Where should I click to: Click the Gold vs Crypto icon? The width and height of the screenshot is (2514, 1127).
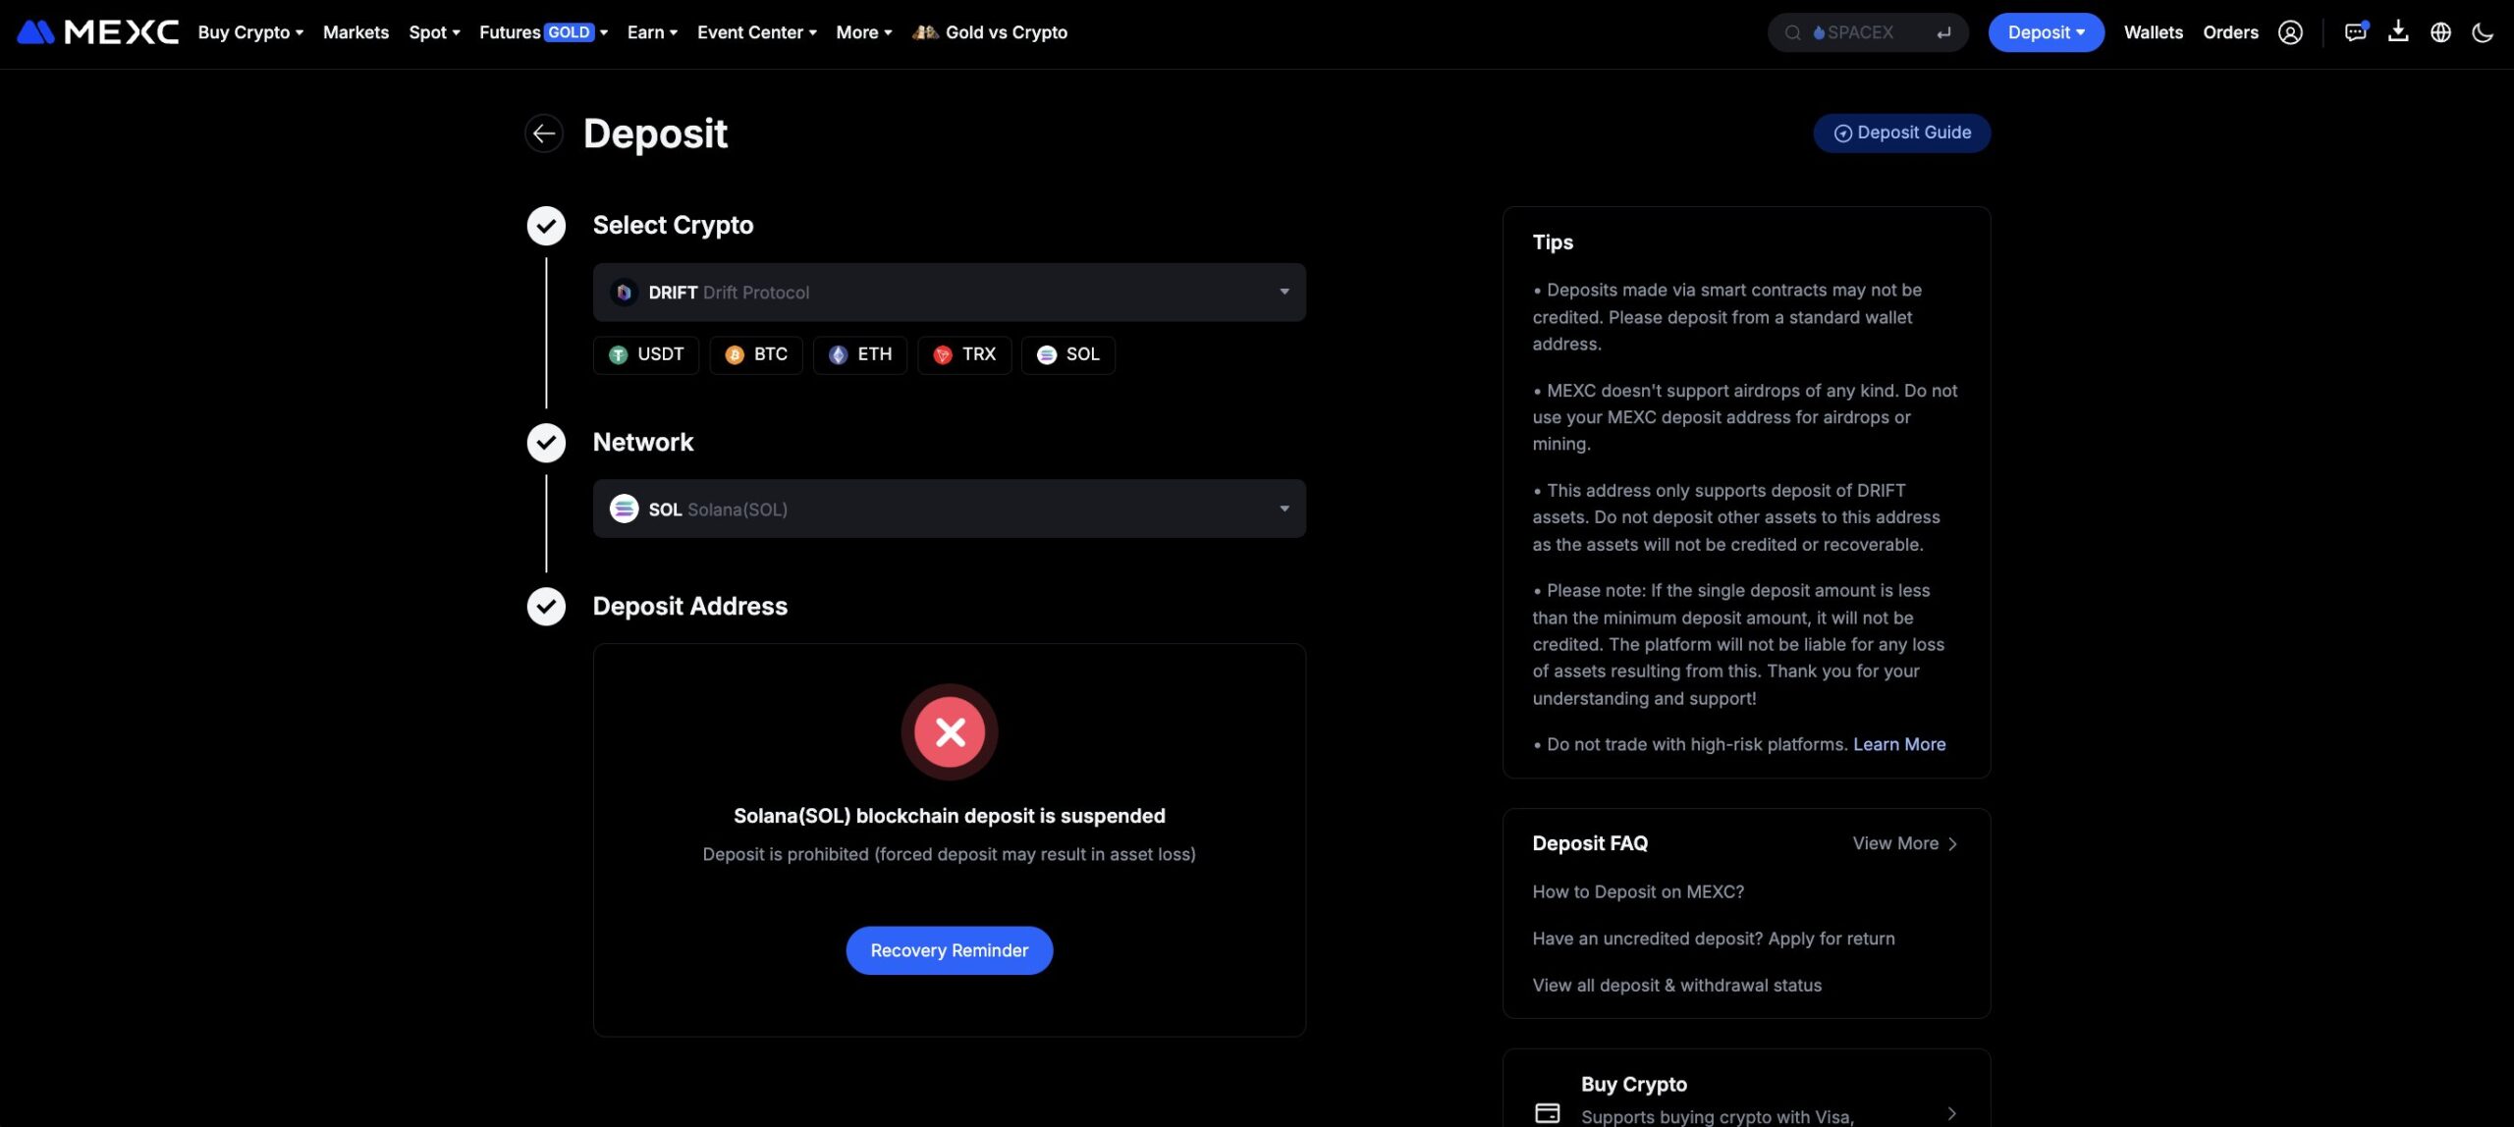[925, 32]
